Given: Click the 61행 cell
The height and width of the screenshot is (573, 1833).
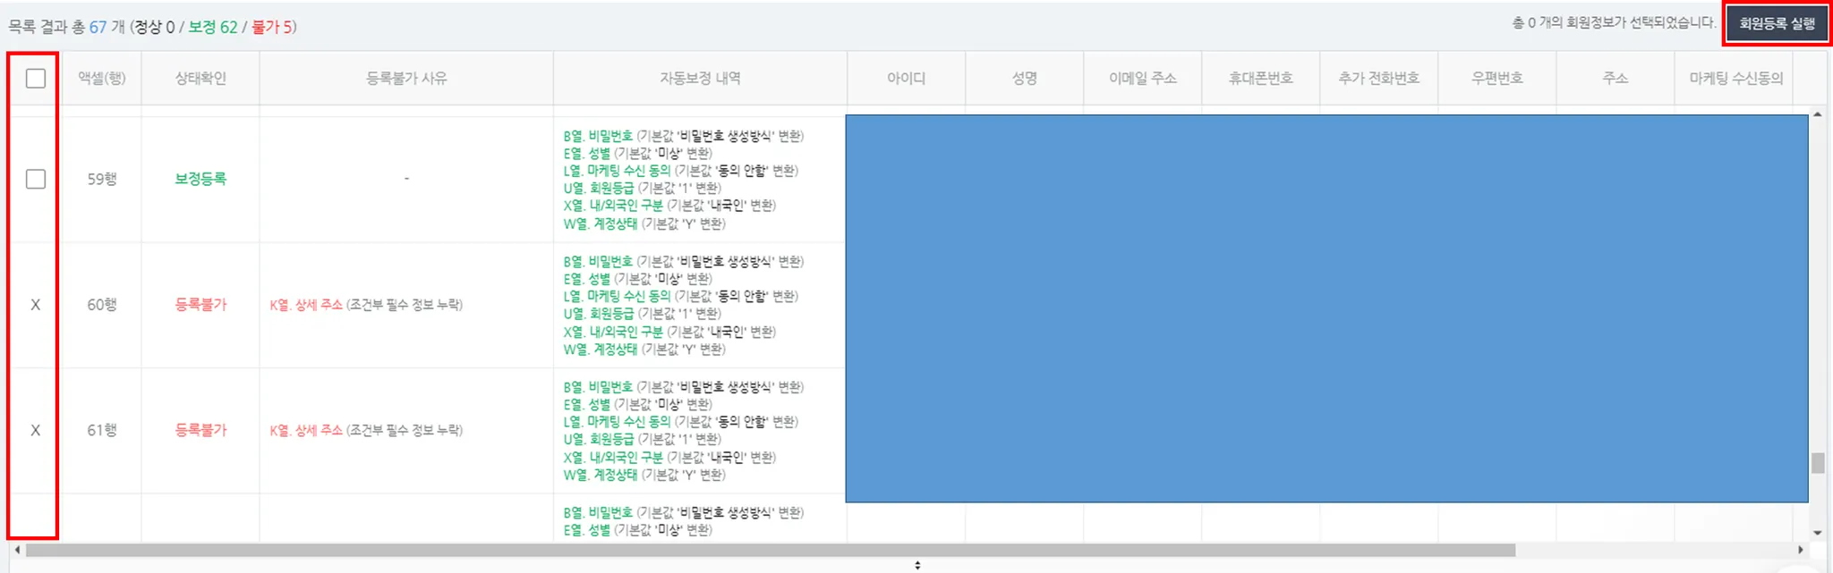Looking at the screenshot, I should 102,430.
